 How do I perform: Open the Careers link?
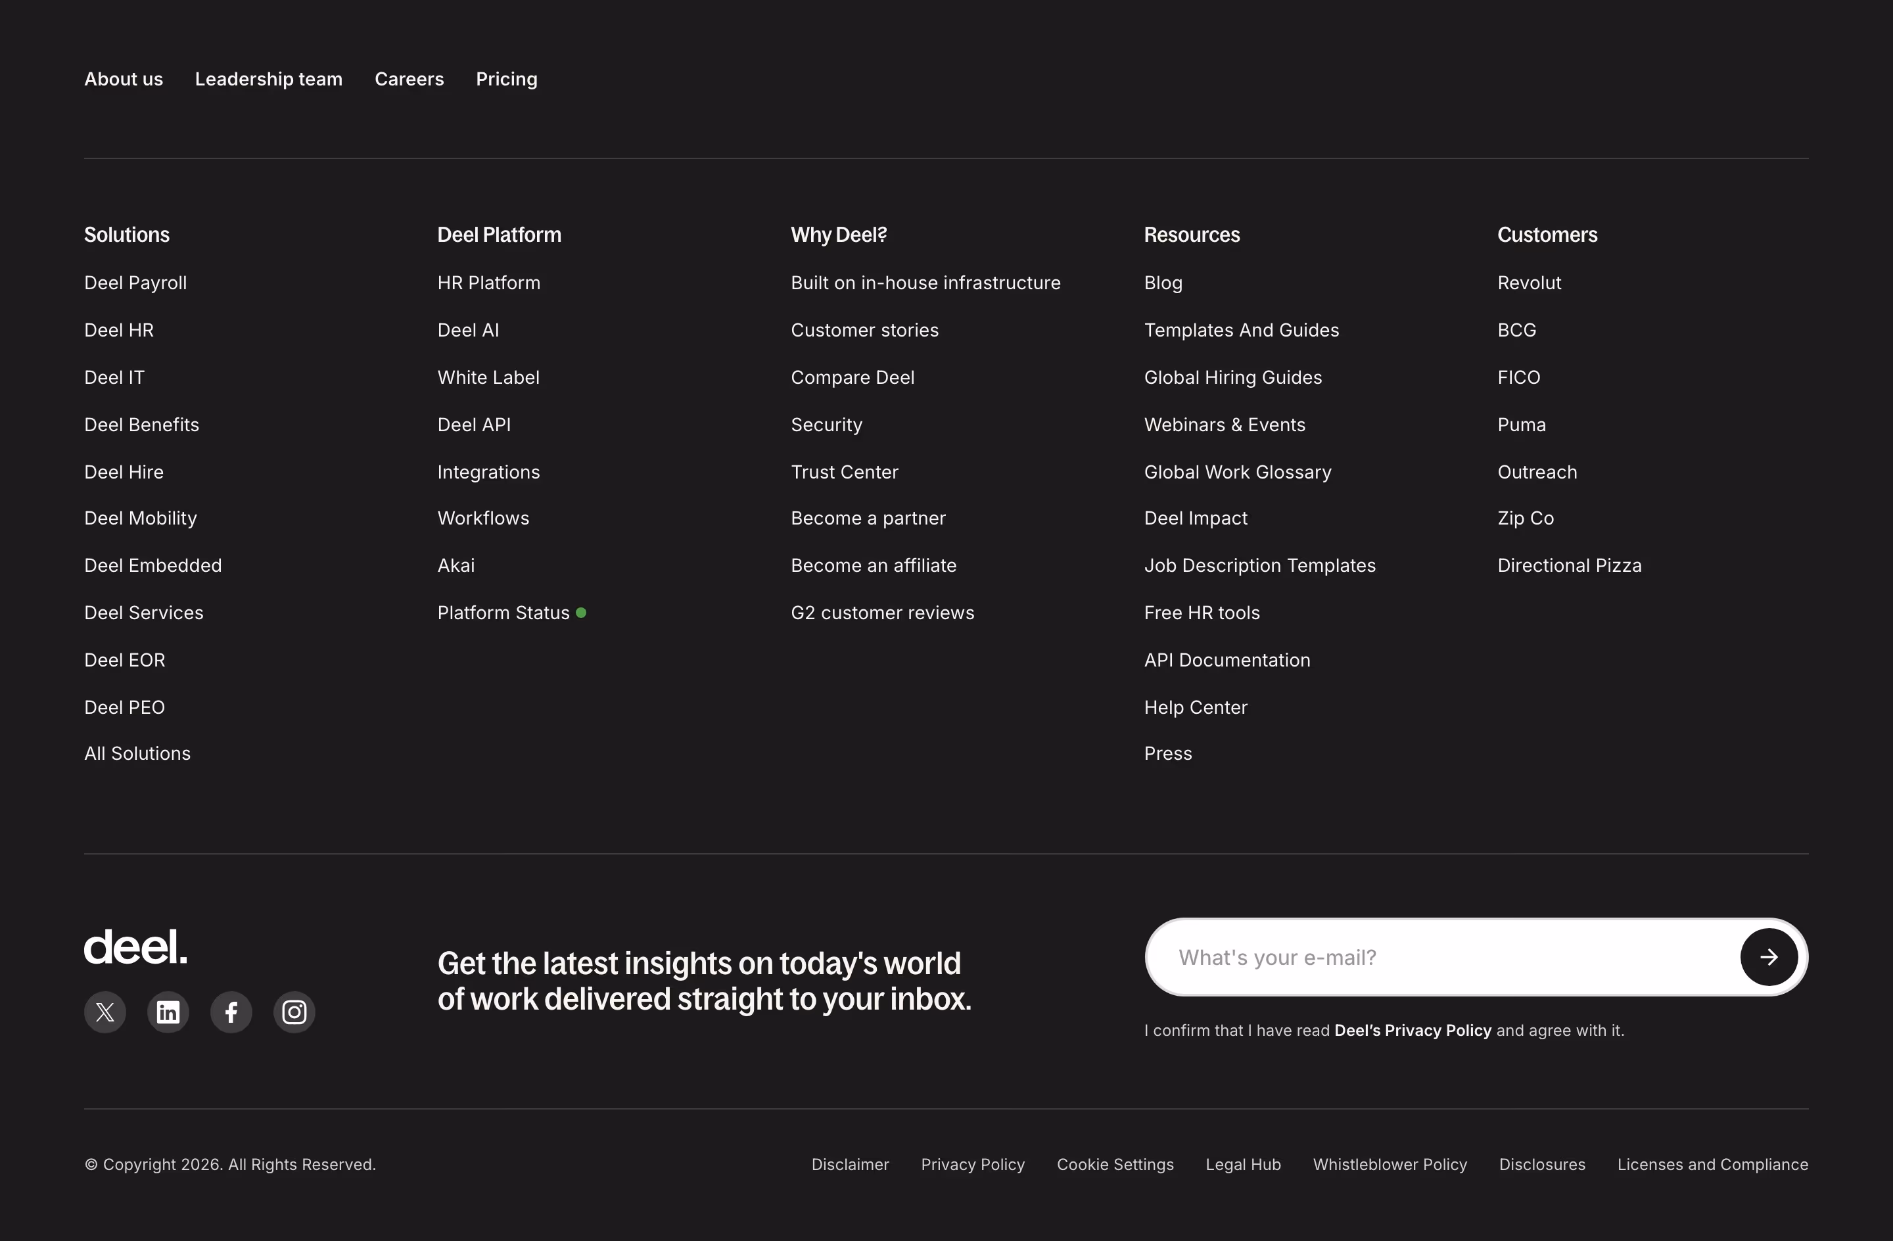coord(409,79)
